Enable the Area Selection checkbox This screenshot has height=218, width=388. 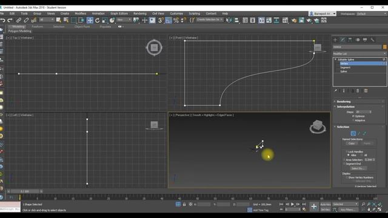[x=344, y=160]
